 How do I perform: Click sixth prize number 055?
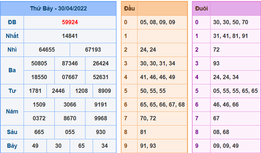pos(70,132)
